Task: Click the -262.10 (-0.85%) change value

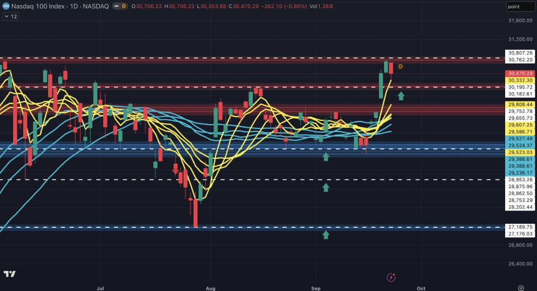Action: point(284,6)
